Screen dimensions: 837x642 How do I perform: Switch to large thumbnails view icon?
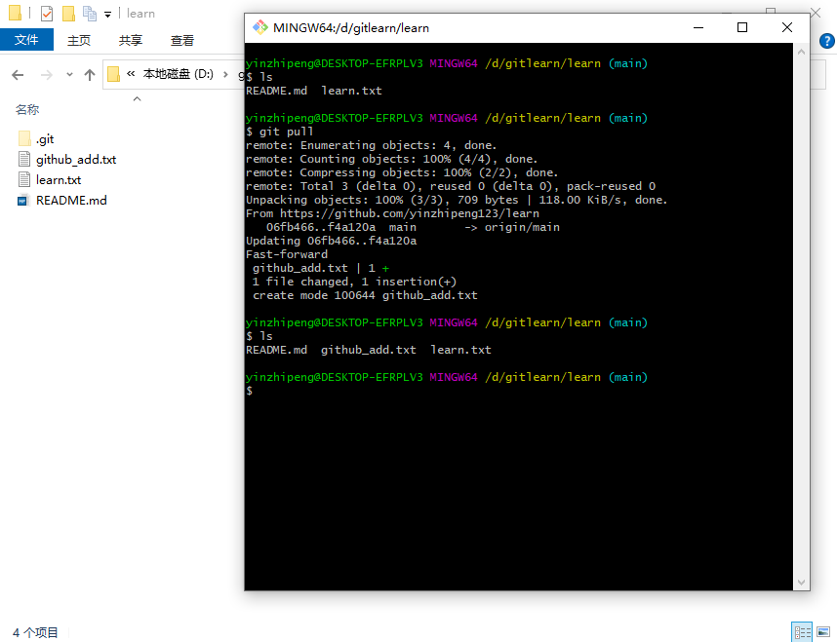coord(823,632)
